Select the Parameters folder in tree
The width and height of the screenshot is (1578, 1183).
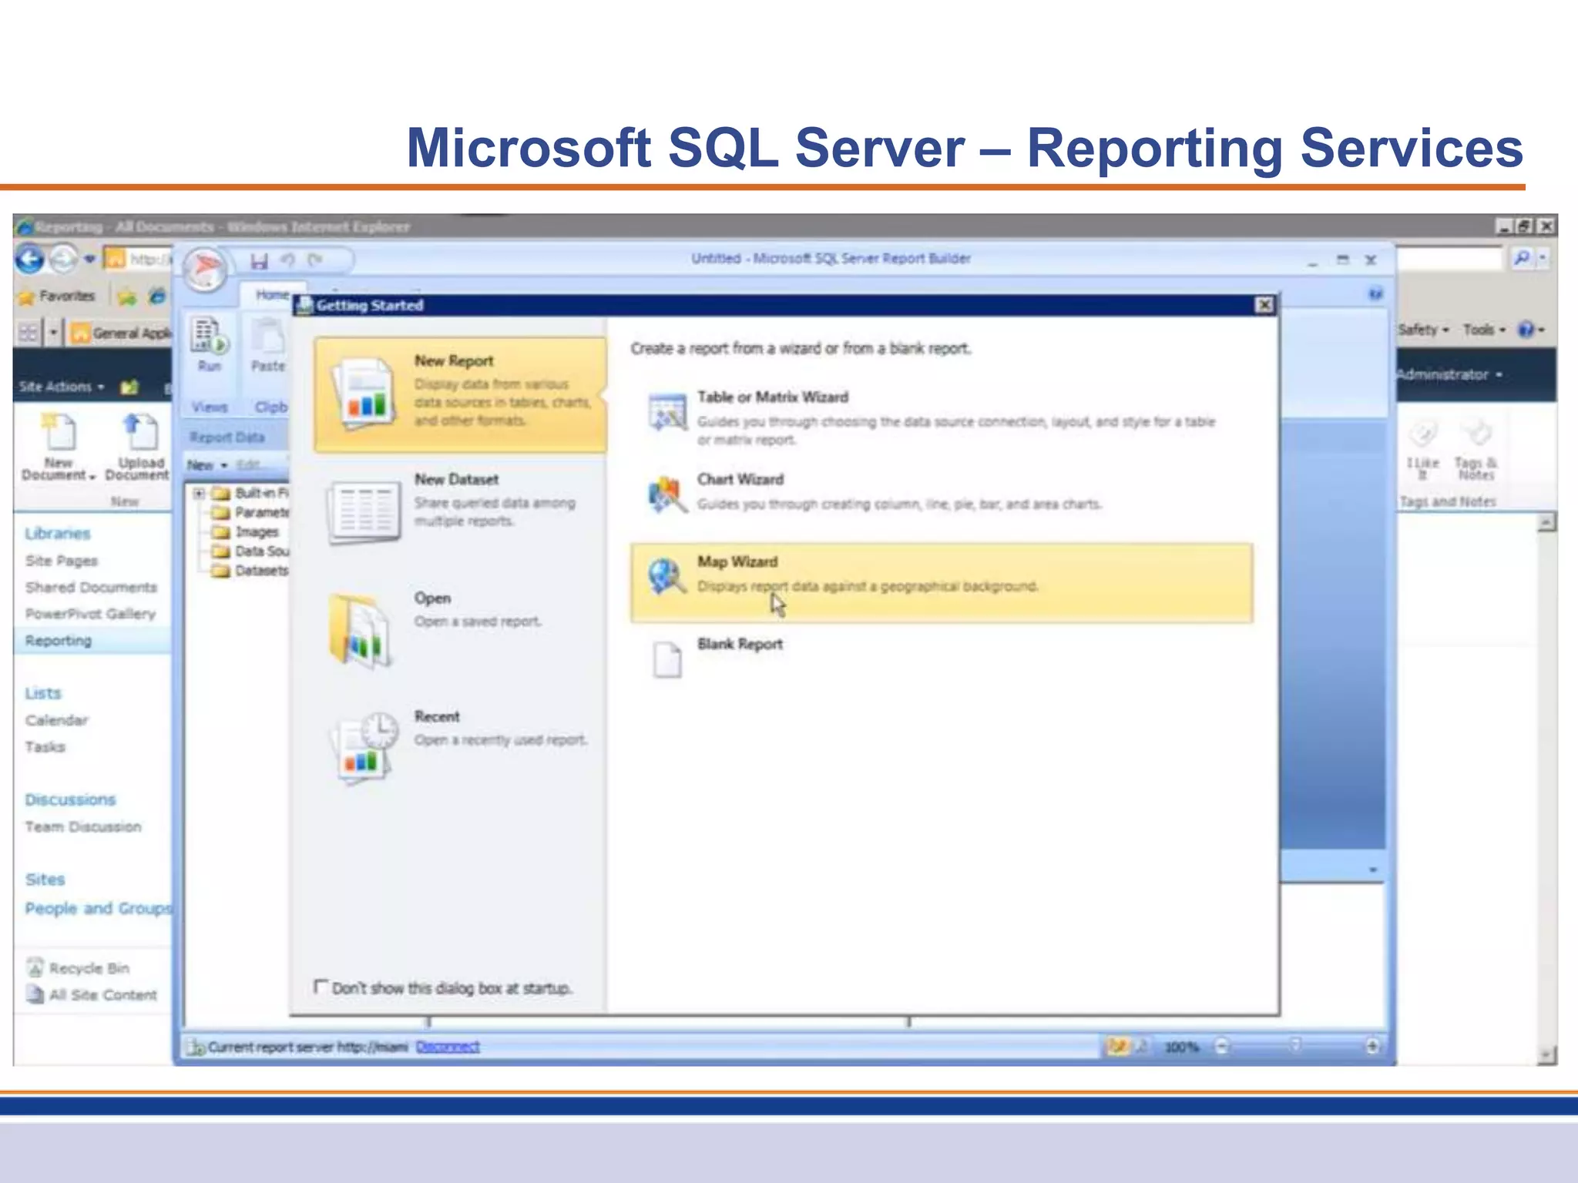[x=250, y=512]
